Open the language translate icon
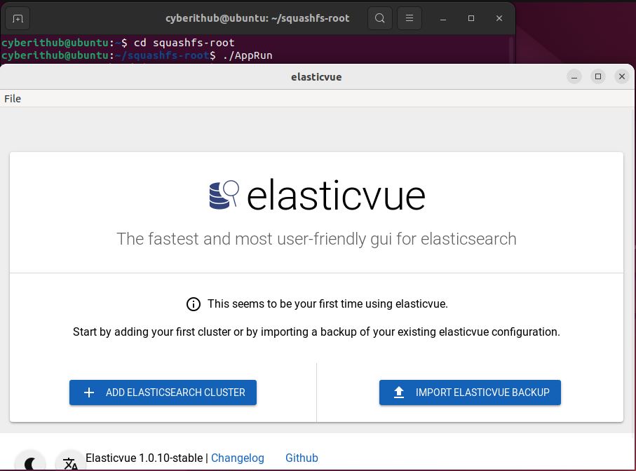 click(71, 462)
